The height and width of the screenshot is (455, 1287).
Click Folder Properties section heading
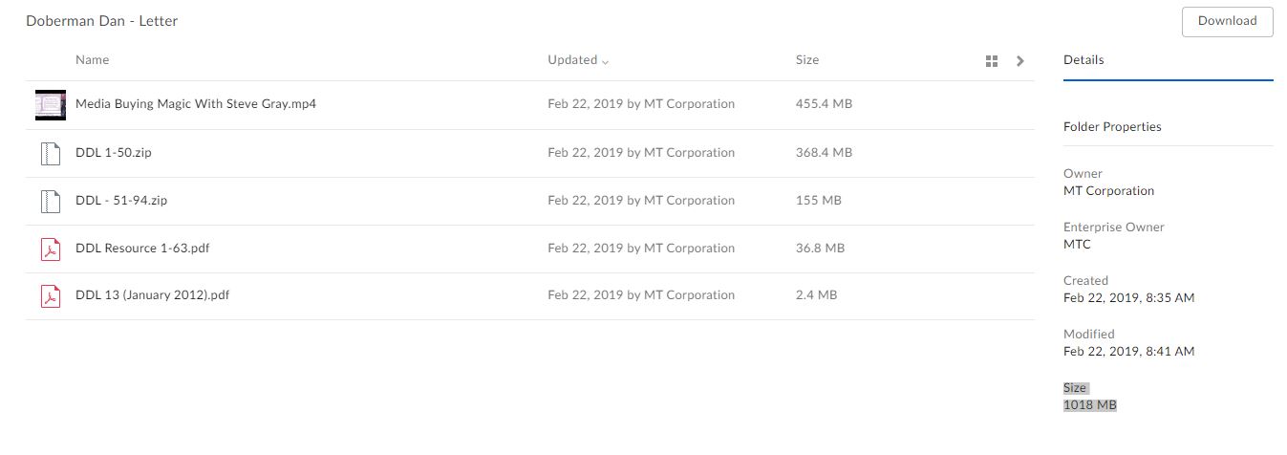tap(1112, 127)
